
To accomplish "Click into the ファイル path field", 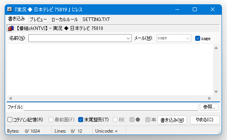I will pyautogui.click(x=111, y=107).
